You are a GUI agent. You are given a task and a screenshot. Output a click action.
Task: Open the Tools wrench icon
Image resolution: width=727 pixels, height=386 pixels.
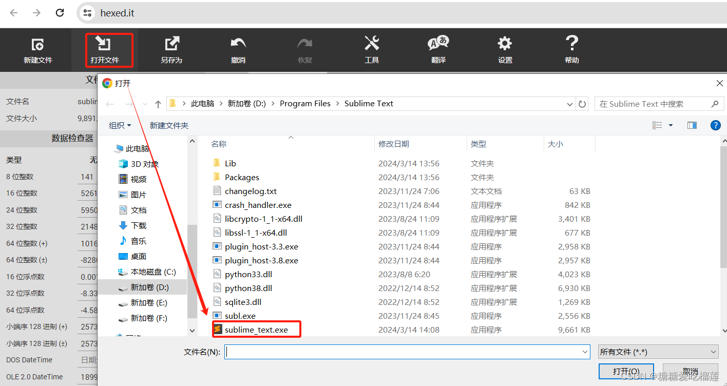(x=372, y=44)
